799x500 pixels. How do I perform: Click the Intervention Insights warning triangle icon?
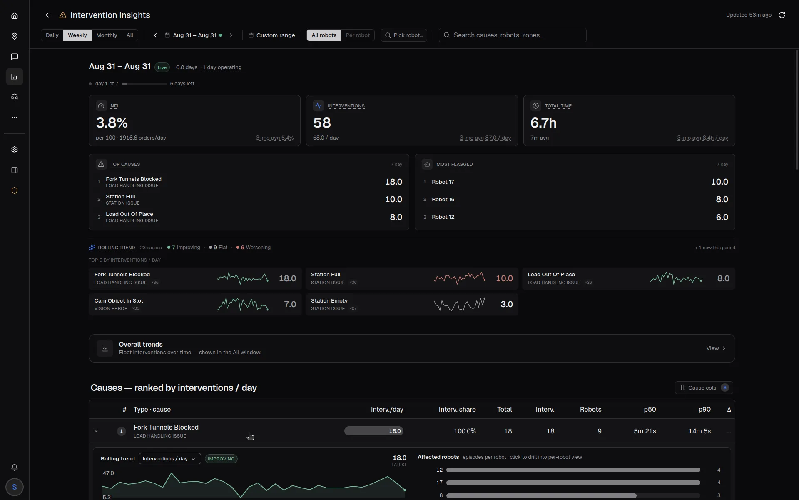(63, 15)
